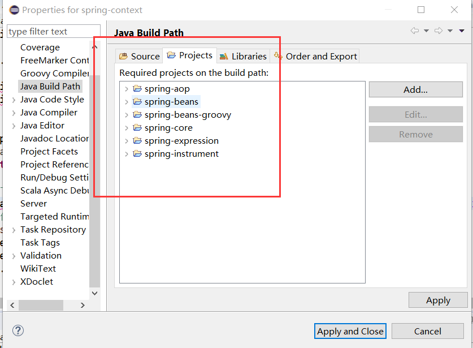Screen dimensions: 473x348
Task: Click the Eclipse icon in the title bar
Action: 14,10
